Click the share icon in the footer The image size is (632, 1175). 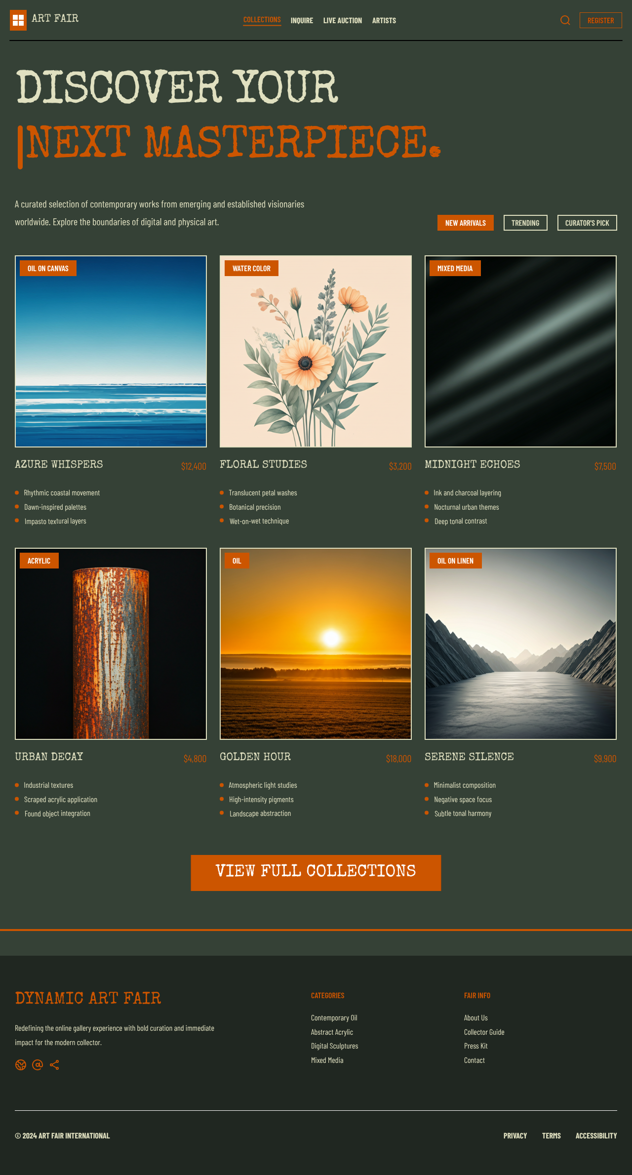click(x=54, y=1065)
